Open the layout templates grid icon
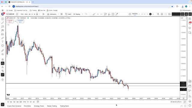192x108 pixels. 61,14
